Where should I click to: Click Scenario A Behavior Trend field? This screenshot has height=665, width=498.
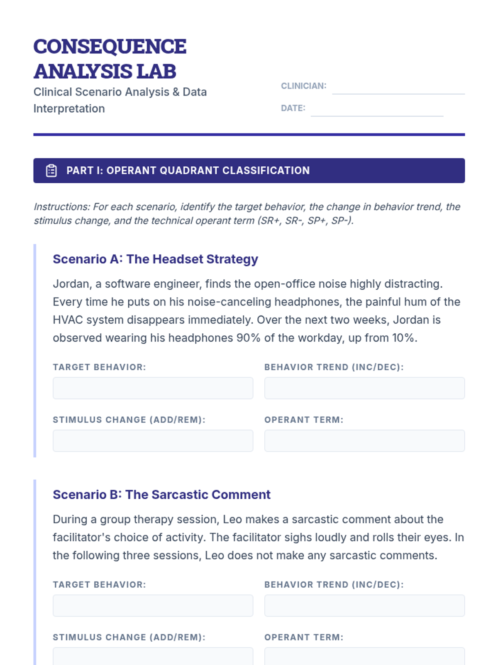[364, 388]
